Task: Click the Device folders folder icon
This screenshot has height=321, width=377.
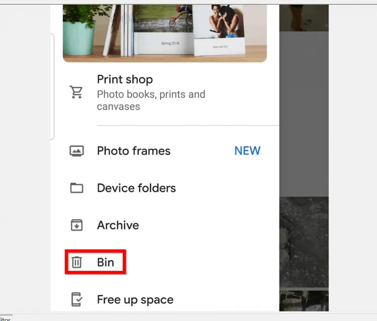Action: click(x=77, y=188)
